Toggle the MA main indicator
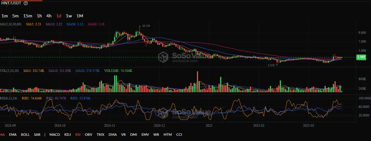371x141 pixels. pos(2,135)
